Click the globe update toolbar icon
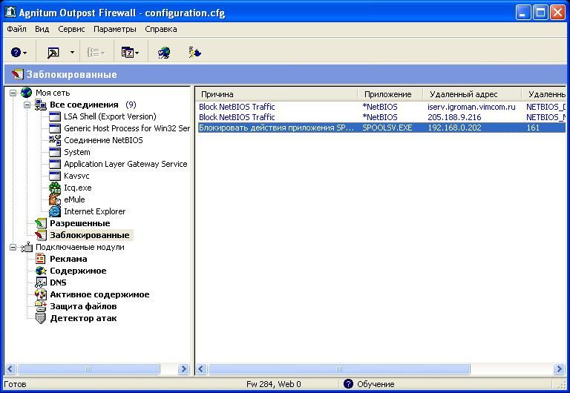 (x=164, y=53)
